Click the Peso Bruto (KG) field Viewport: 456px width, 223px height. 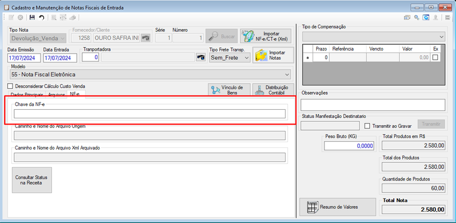point(349,146)
